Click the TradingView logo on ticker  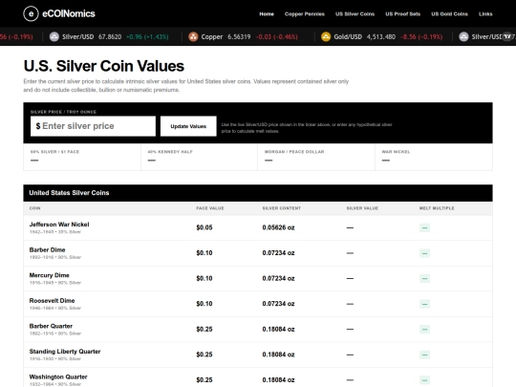(507, 36)
